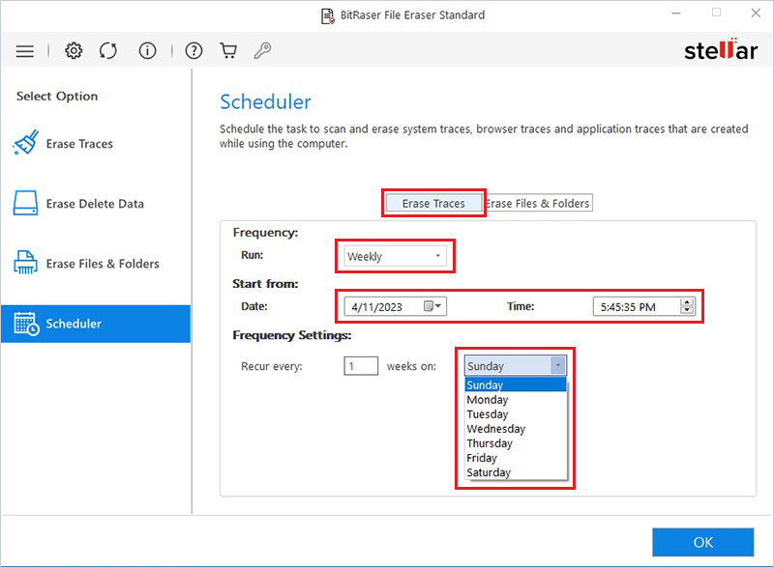
Task: Click the Scheduler calendar icon in sidebar
Action: [26, 324]
